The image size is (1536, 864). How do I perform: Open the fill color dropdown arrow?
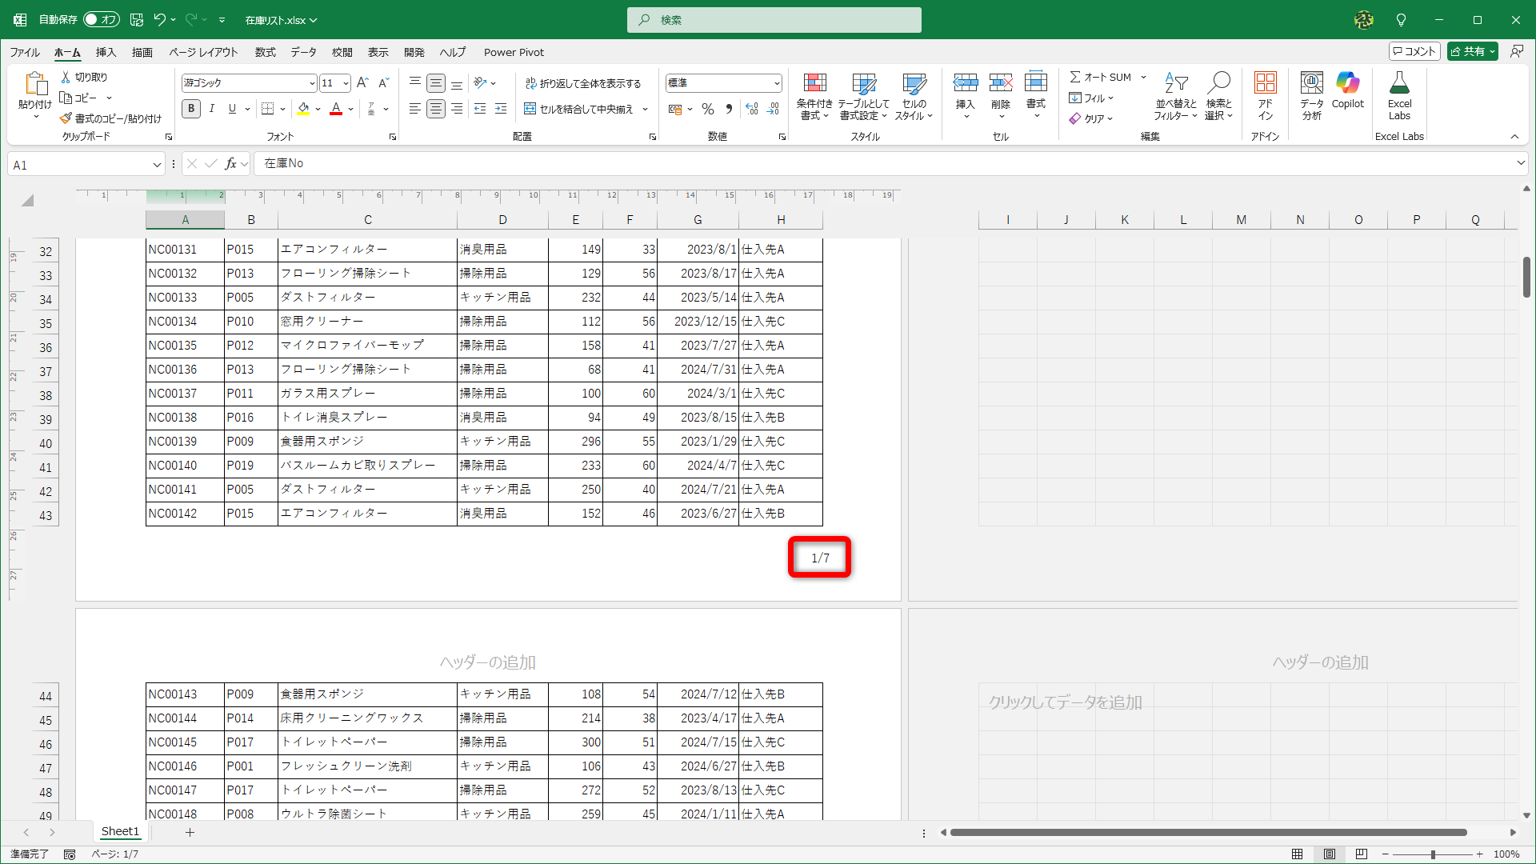(x=318, y=109)
